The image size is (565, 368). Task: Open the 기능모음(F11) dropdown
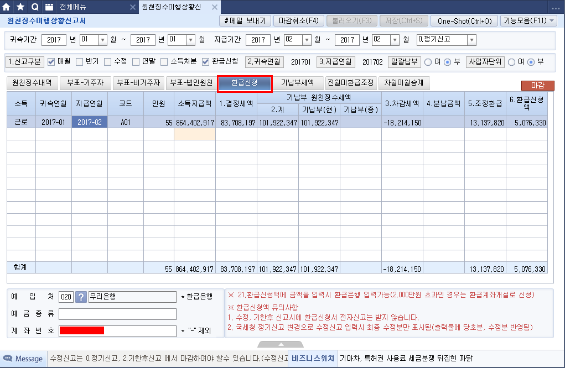pos(528,21)
